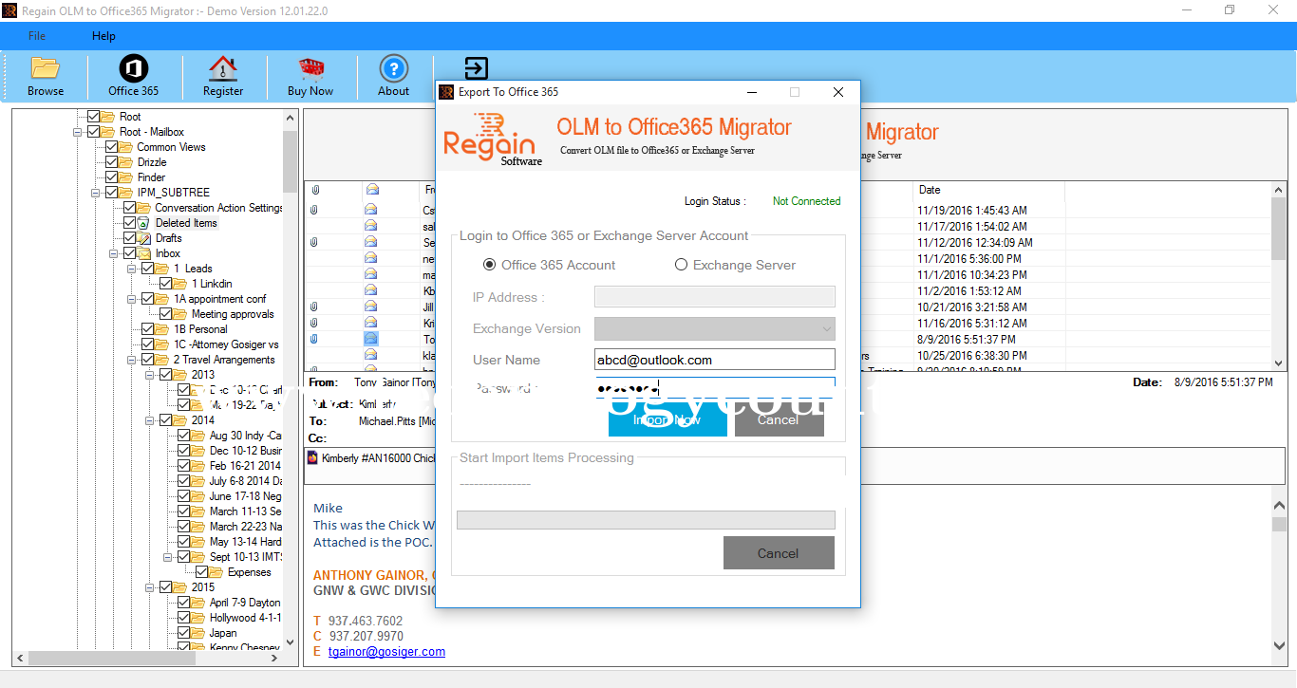Open the Browse folder tool

click(x=46, y=76)
